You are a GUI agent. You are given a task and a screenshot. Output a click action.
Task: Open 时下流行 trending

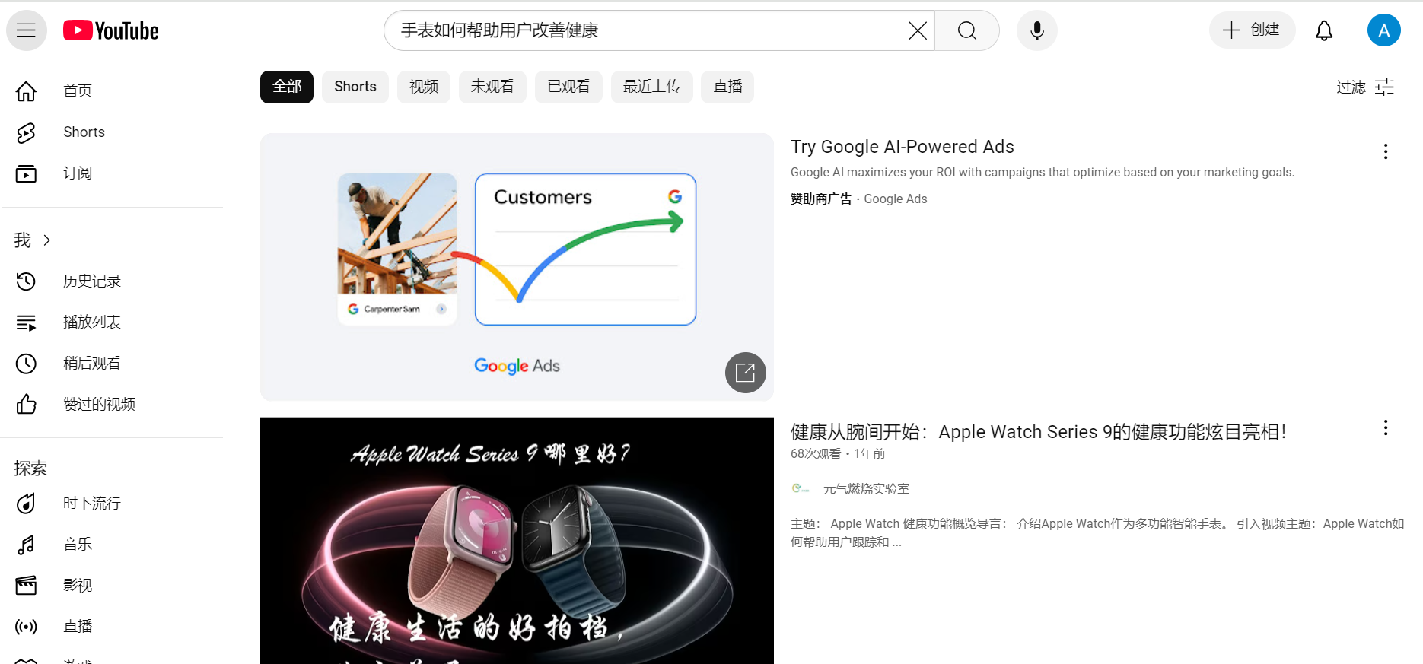[113, 504]
